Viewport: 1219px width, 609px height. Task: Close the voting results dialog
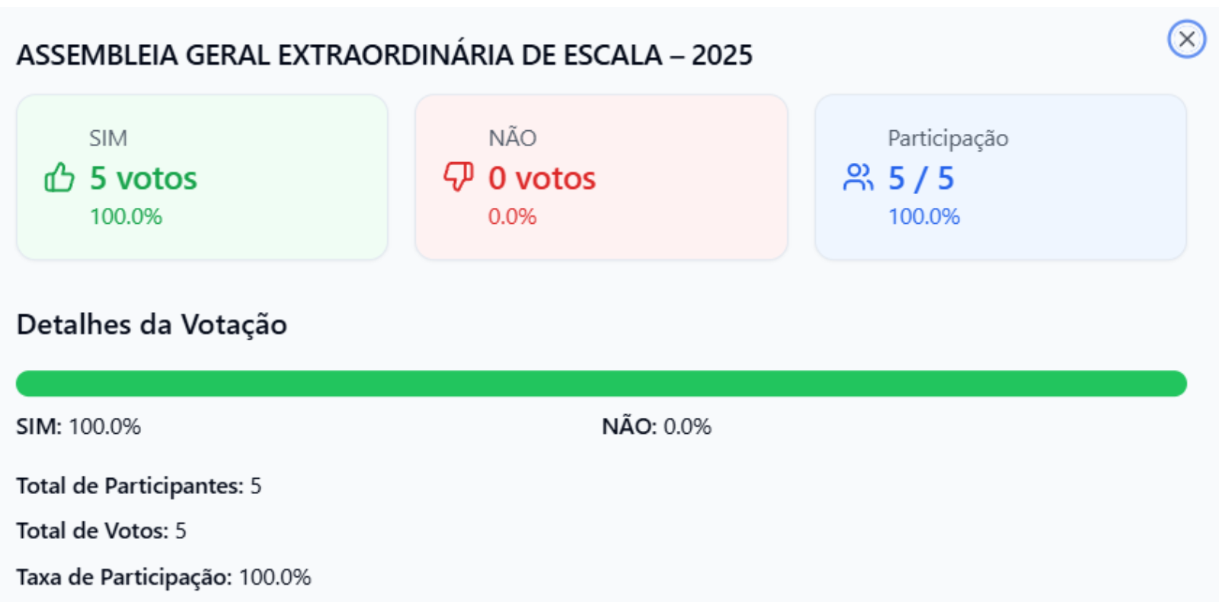click(1186, 40)
